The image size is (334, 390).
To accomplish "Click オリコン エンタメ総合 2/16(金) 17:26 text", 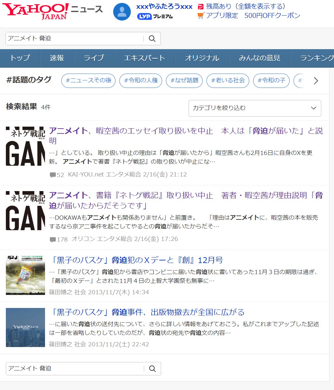I will [125, 239].
